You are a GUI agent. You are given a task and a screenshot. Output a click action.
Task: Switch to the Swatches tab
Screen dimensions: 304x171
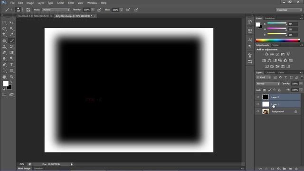click(270, 19)
